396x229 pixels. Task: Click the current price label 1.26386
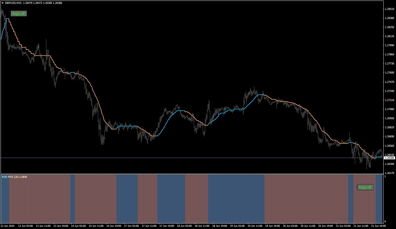[389, 158]
